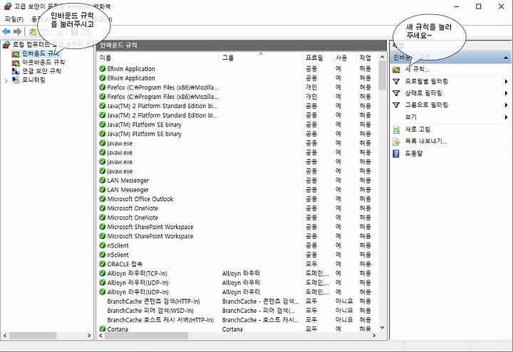513x352 pixels.
Task: Click tree pane horizontal scrollbar right arrow
Action: pos(89,336)
